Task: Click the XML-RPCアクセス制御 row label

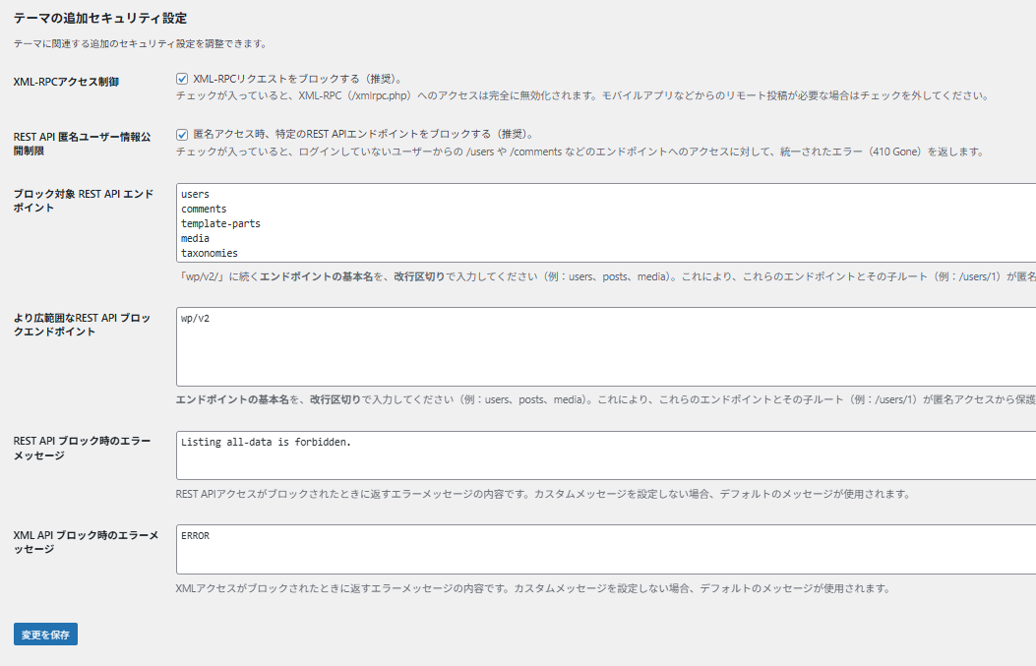Action: click(66, 82)
